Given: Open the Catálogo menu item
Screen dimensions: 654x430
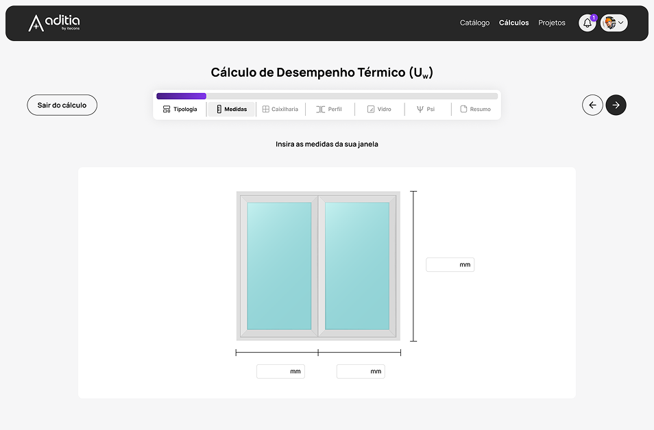Looking at the screenshot, I should (474, 23).
